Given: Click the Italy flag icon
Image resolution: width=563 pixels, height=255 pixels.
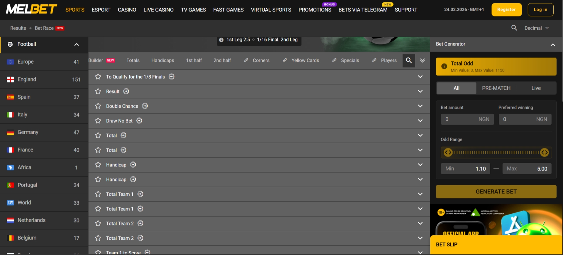Looking at the screenshot, I should coord(10,115).
